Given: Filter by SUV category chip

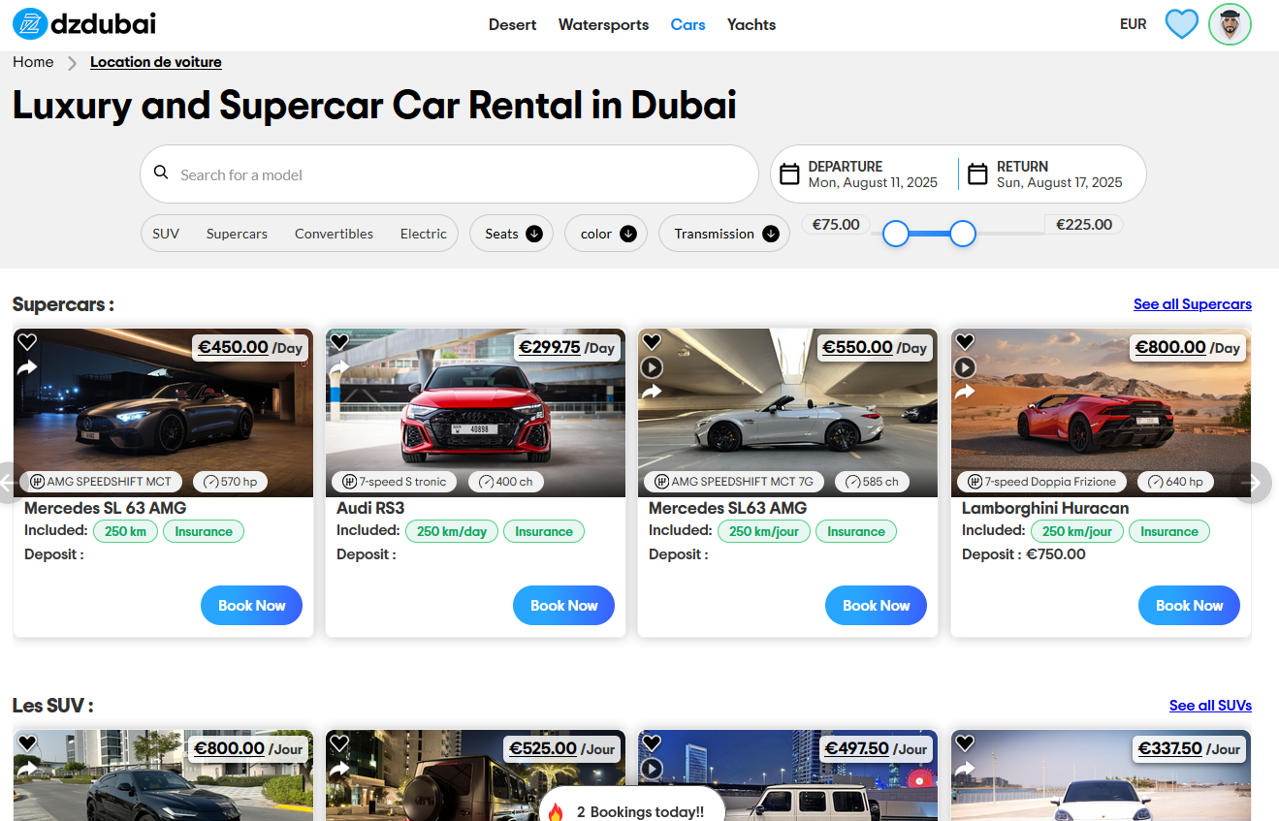Looking at the screenshot, I should (x=166, y=234).
